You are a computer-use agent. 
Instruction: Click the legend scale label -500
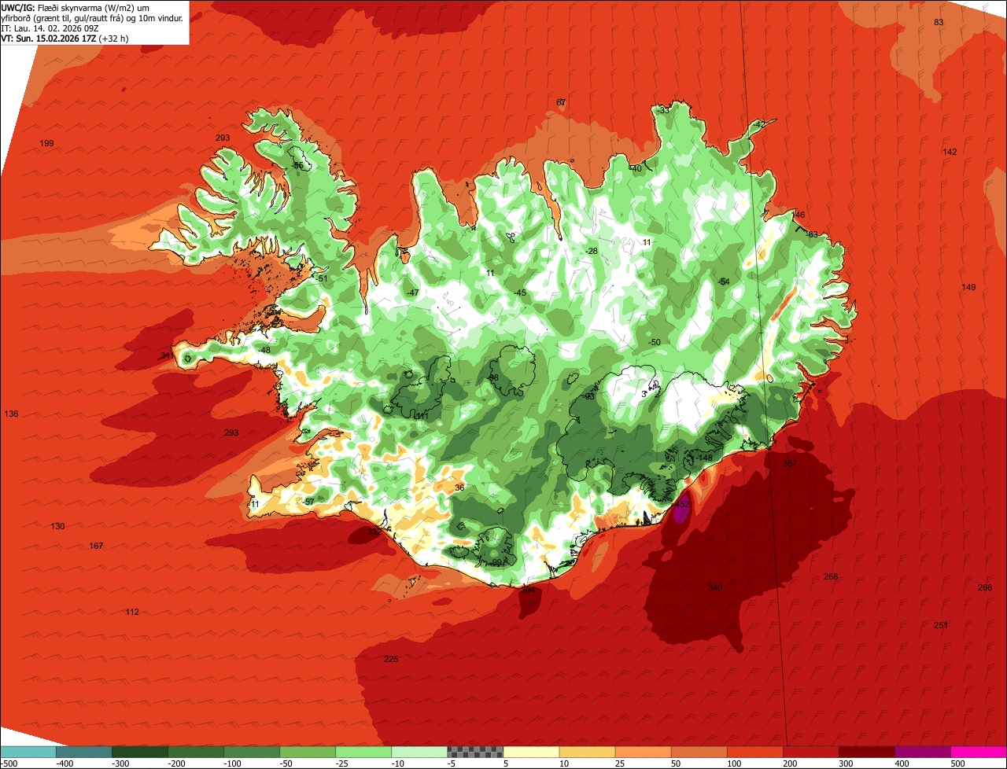click(9, 763)
